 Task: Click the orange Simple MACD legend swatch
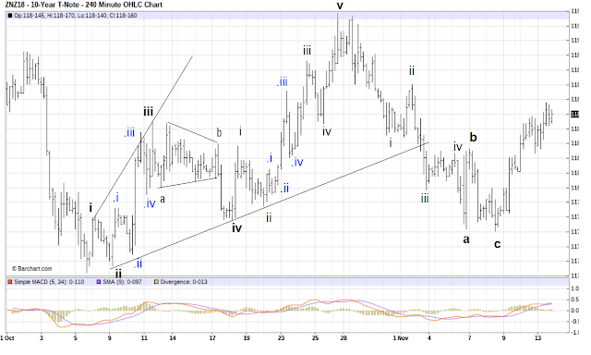click(x=10, y=282)
